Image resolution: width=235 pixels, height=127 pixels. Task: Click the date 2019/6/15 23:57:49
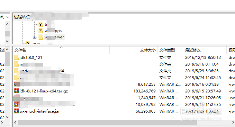tap(203, 91)
